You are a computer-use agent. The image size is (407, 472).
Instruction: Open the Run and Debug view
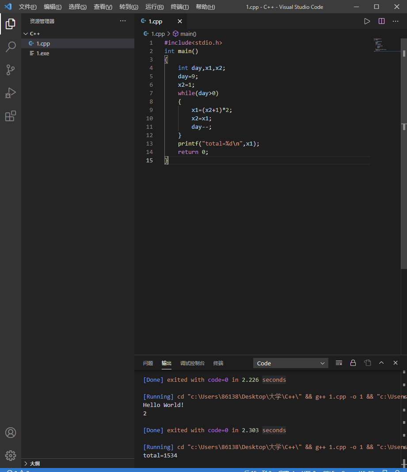(x=10, y=93)
